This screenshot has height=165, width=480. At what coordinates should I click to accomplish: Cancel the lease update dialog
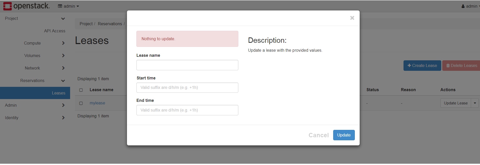(319, 135)
